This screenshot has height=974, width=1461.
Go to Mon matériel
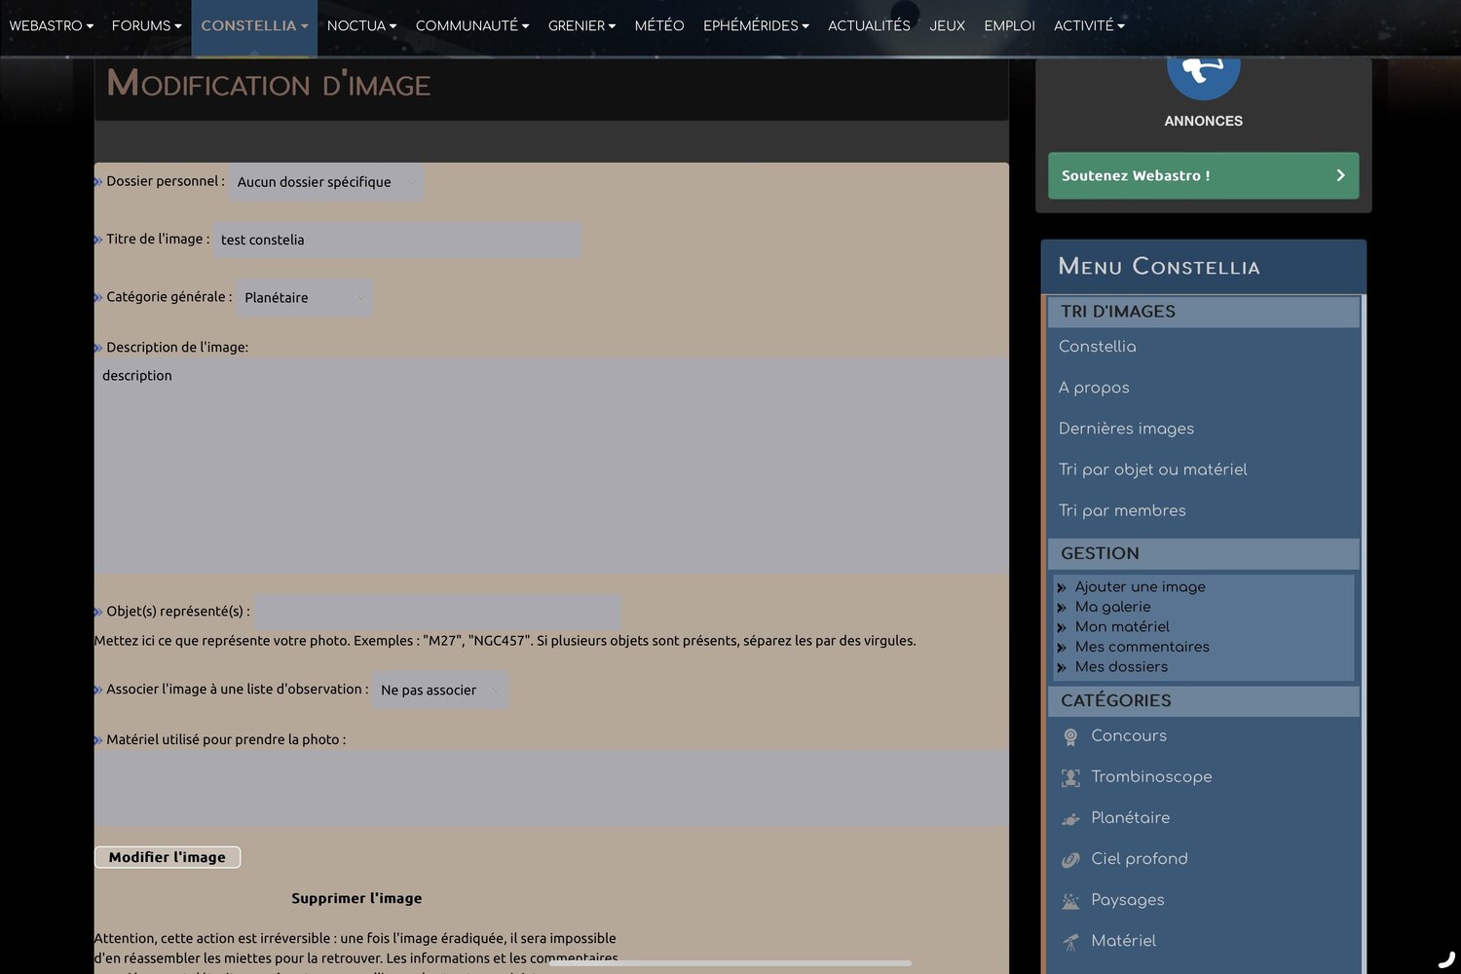[x=1122, y=627]
